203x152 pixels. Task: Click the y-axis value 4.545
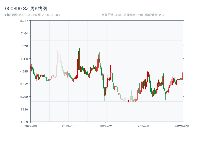click(x=24, y=71)
